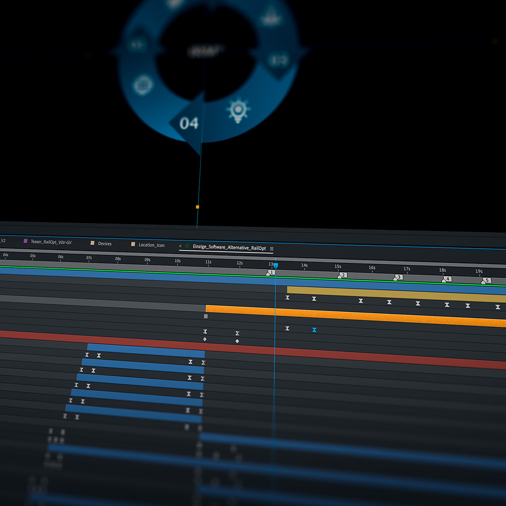Set time at the 10s ruler mark
The width and height of the screenshot is (506, 506).
[x=178, y=261]
